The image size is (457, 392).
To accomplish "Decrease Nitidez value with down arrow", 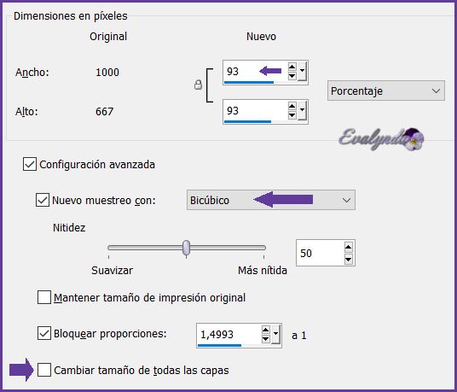I will [x=348, y=259].
